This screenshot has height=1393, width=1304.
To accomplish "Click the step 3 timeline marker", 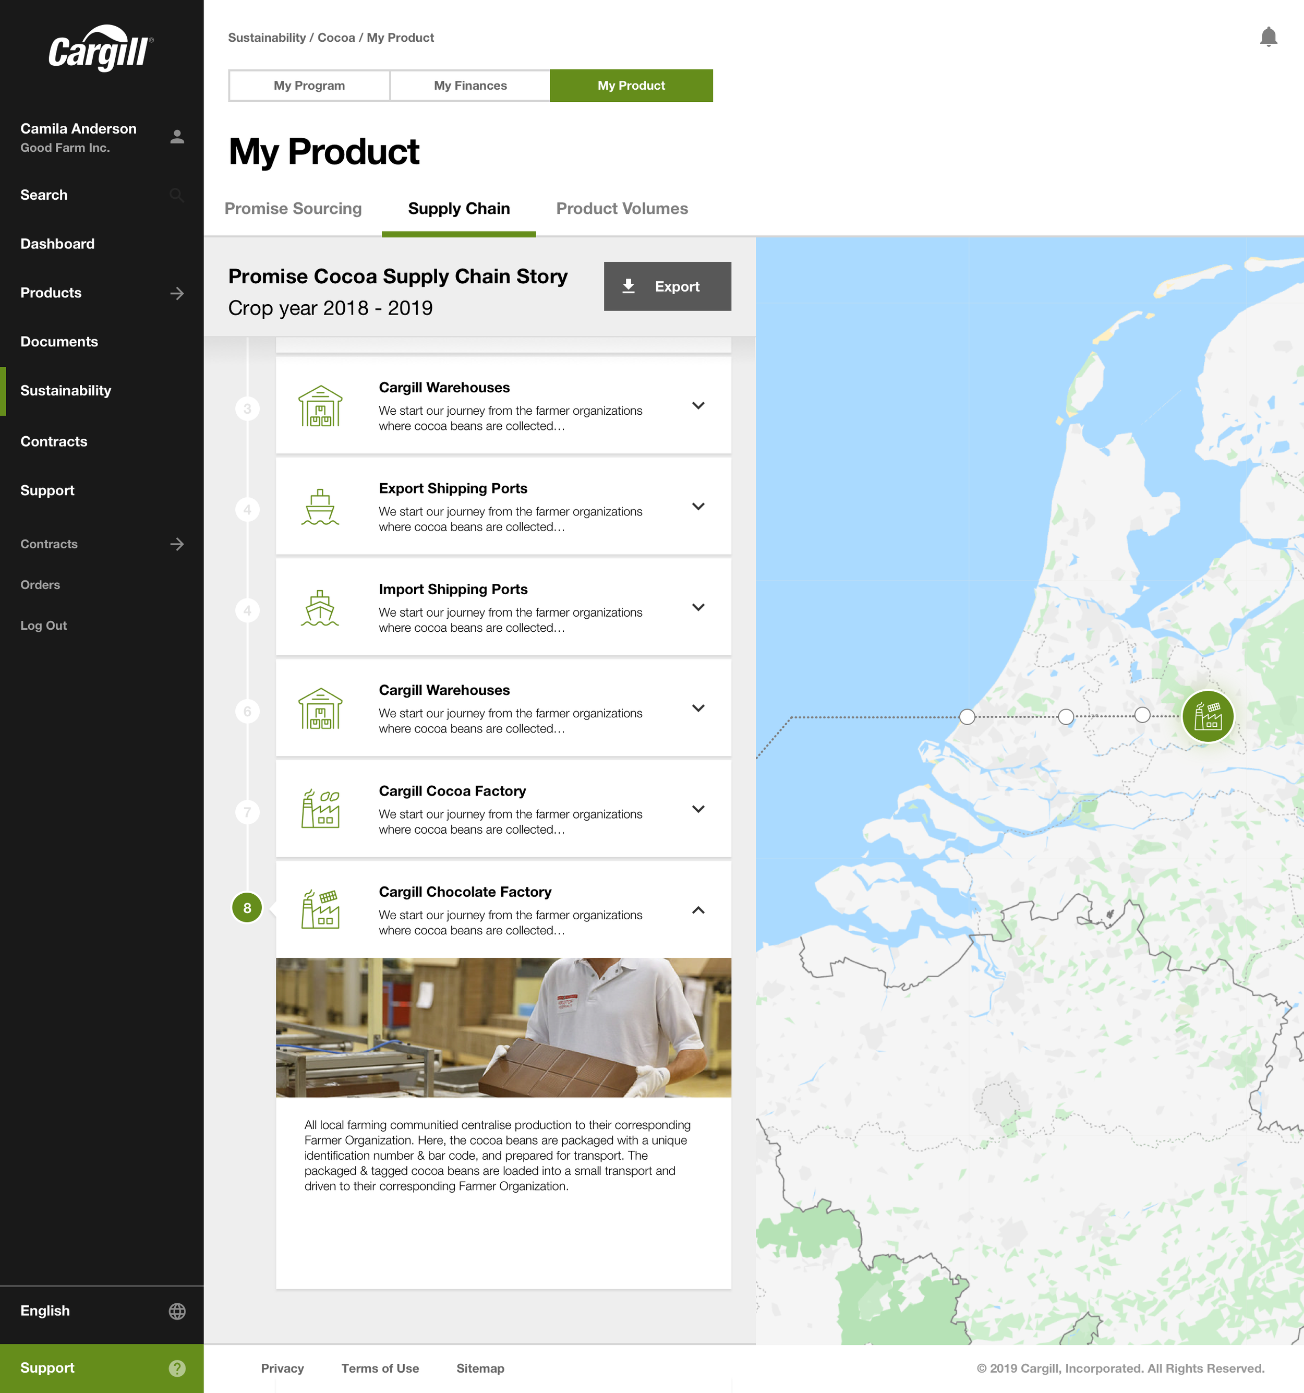I will click(247, 409).
